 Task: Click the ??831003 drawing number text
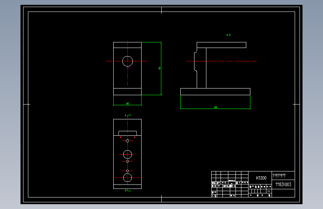coord(283,184)
